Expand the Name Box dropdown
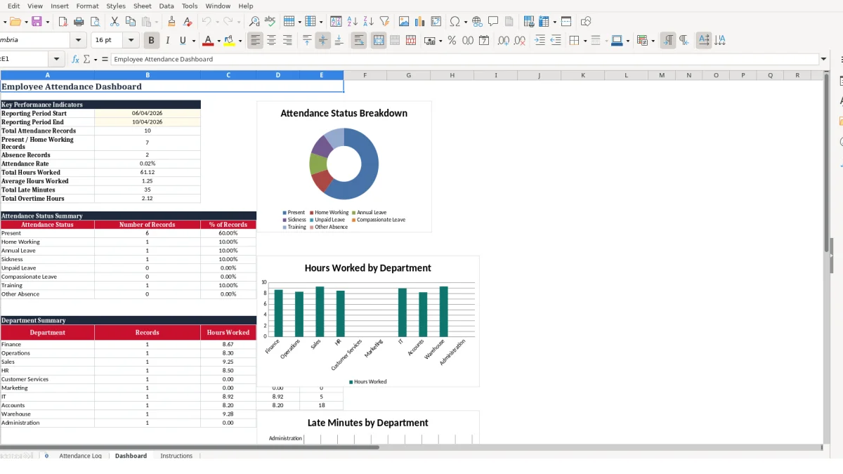The height and width of the screenshot is (474, 843). (x=56, y=60)
